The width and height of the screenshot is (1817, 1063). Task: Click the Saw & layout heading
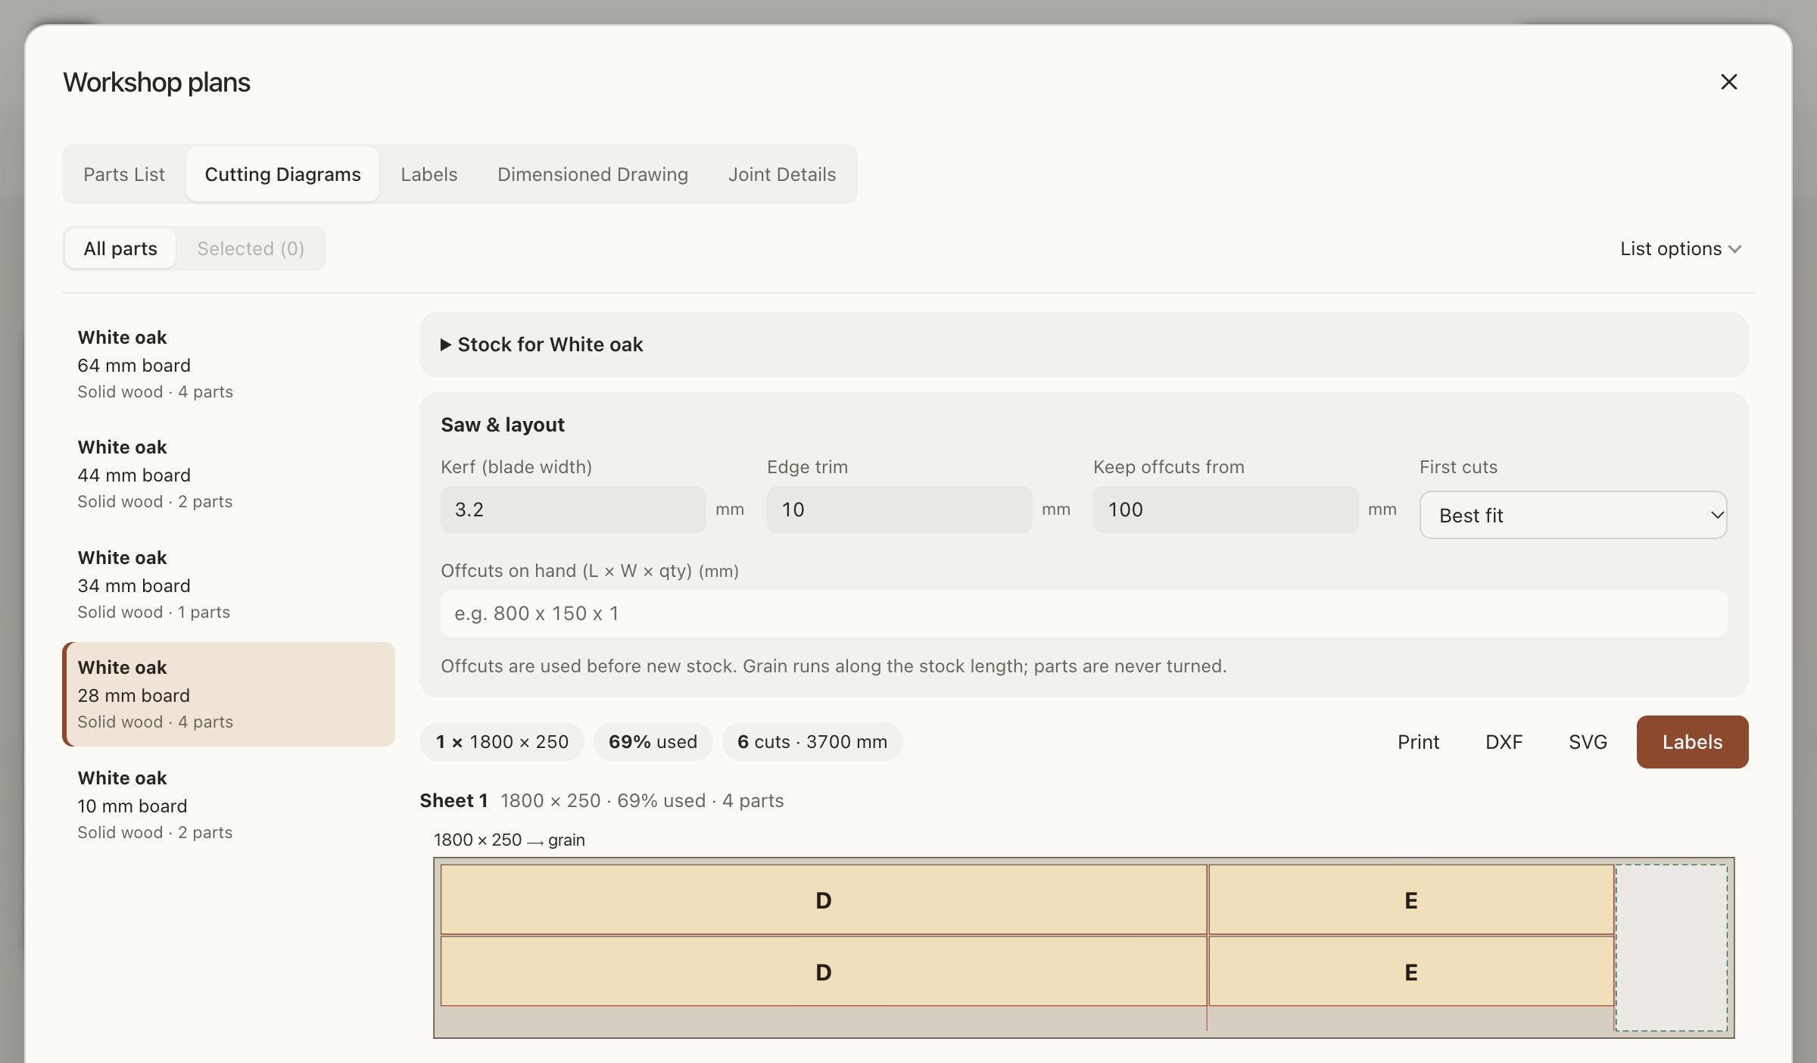point(503,425)
